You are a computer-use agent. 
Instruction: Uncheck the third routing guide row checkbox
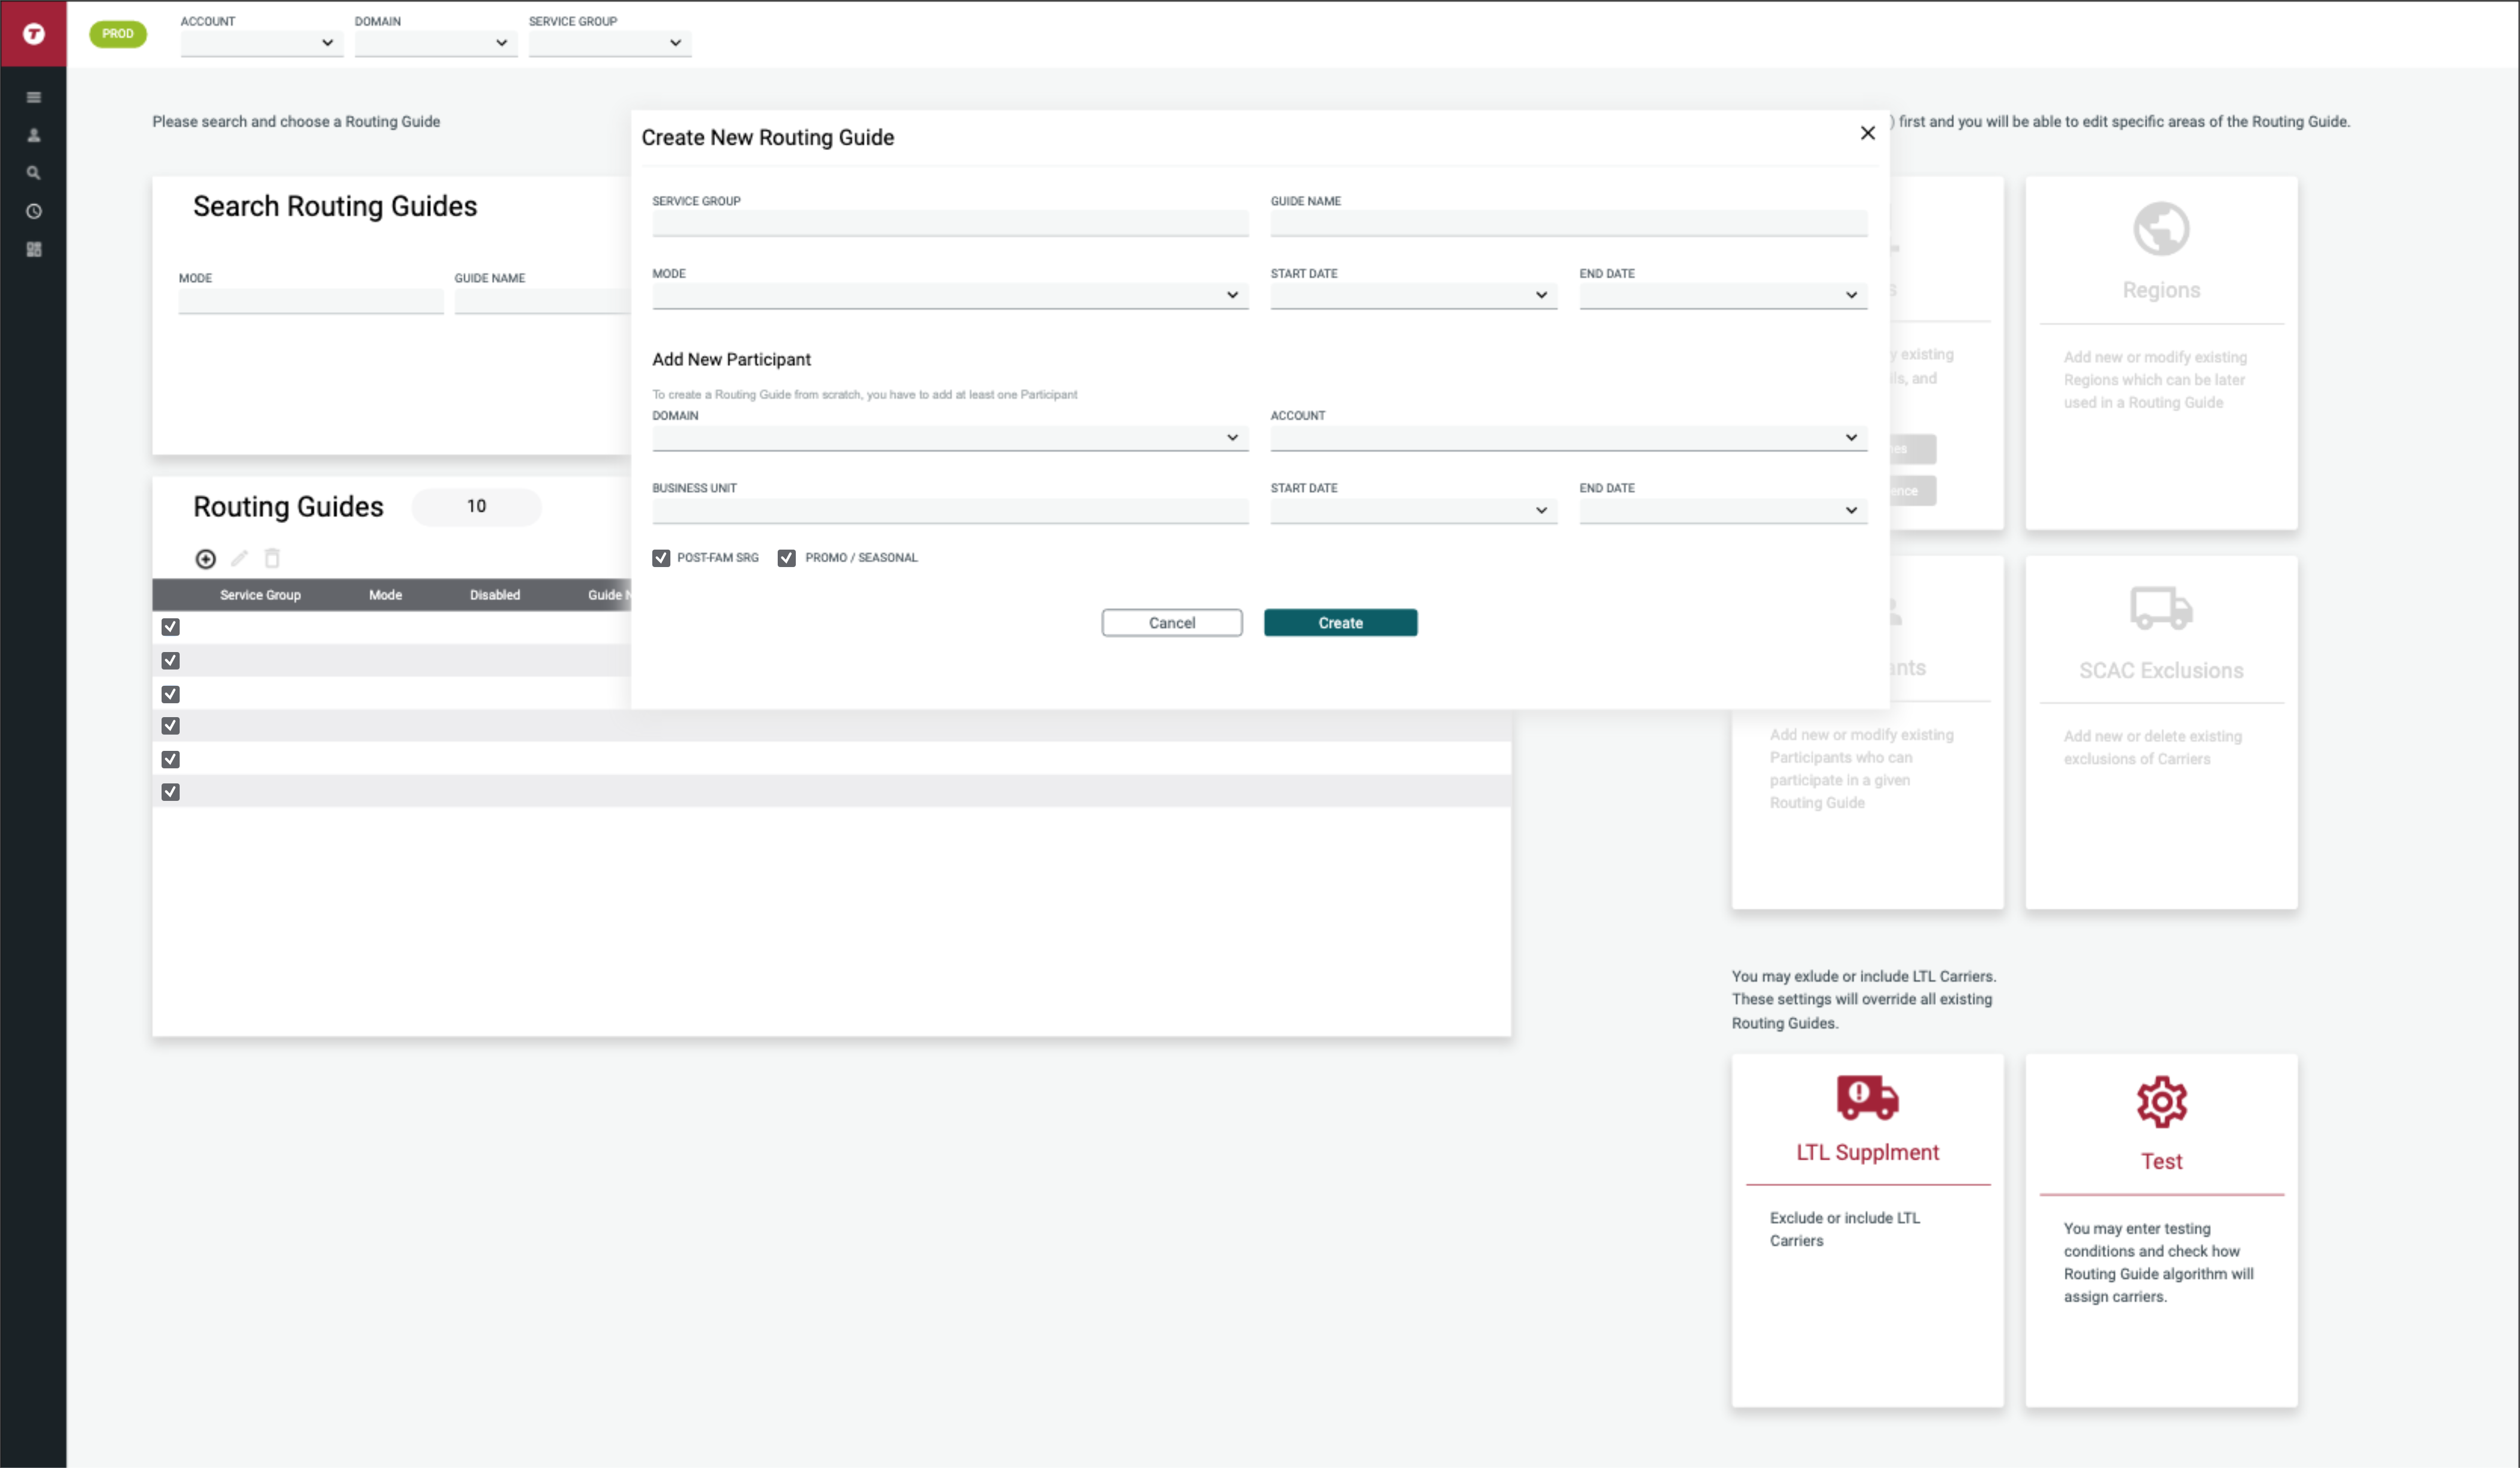coord(171,694)
